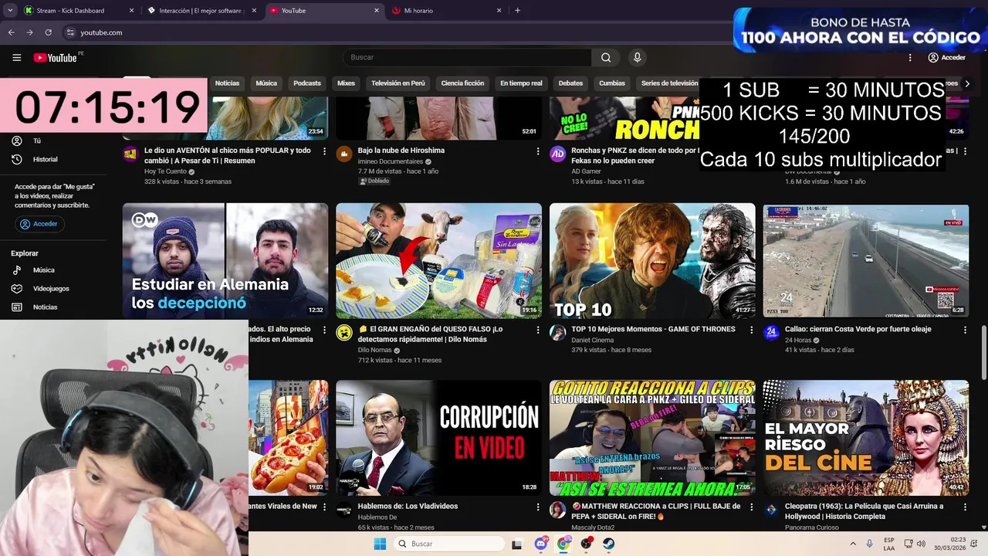This screenshot has height=556, width=988.
Task: Select the Cumbias filter chip
Action: [612, 83]
